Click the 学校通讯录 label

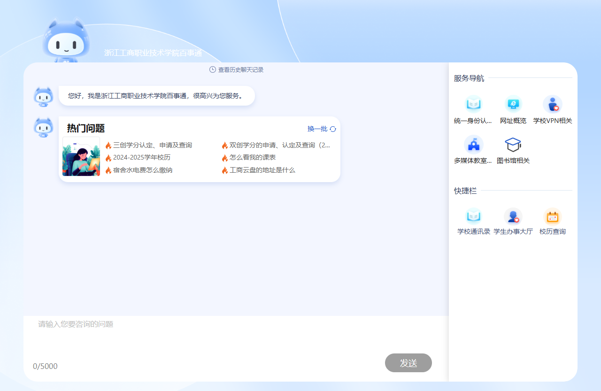point(474,231)
